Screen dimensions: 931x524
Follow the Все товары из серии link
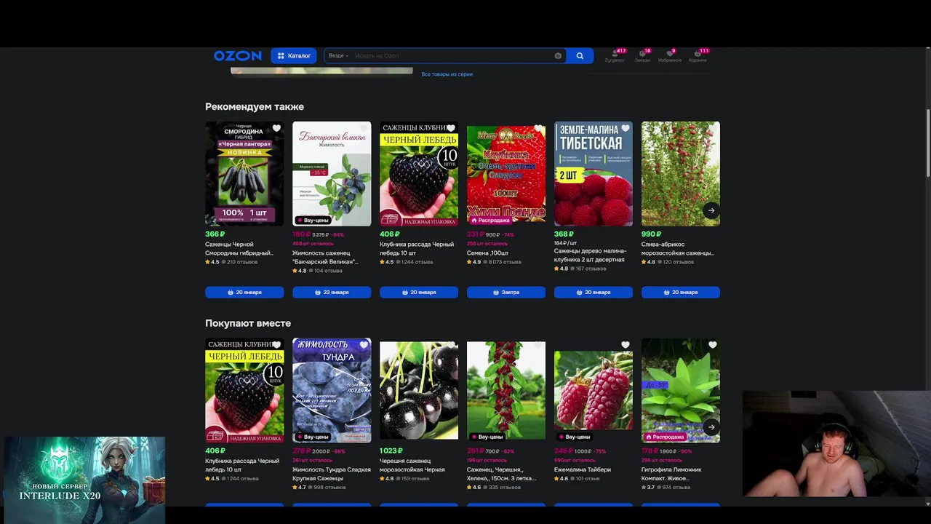pyautogui.click(x=447, y=74)
